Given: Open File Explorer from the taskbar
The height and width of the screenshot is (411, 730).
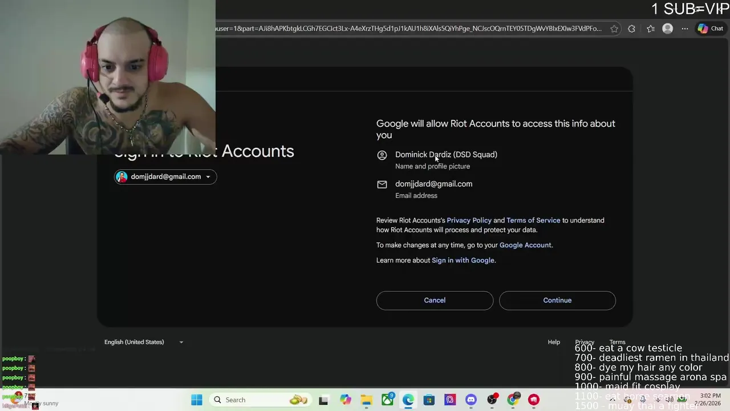Looking at the screenshot, I should 366,400.
